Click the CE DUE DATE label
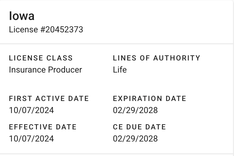 pos(139,127)
